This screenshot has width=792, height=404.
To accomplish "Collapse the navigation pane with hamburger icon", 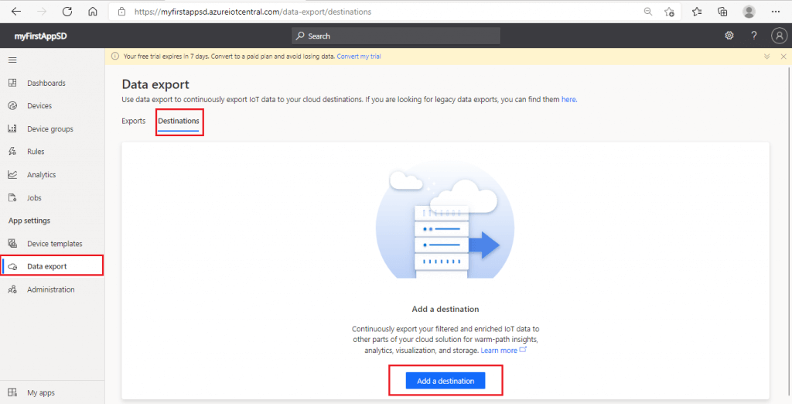I will (x=12, y=60).
